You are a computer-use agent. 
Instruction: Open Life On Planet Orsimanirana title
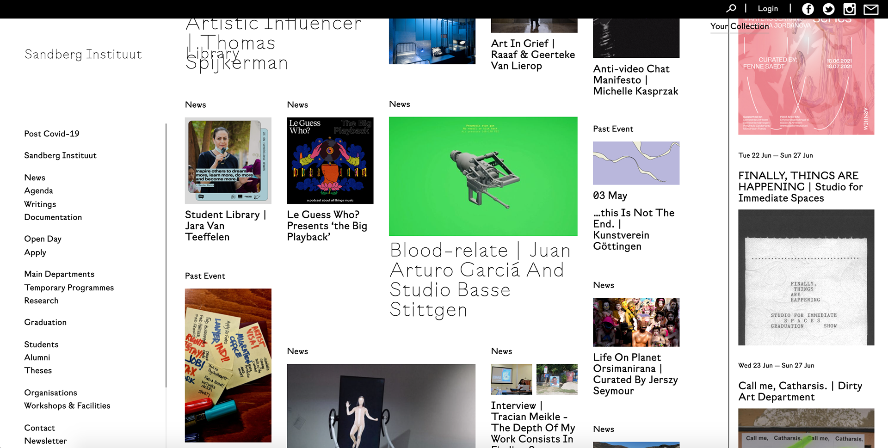point(635,374)
